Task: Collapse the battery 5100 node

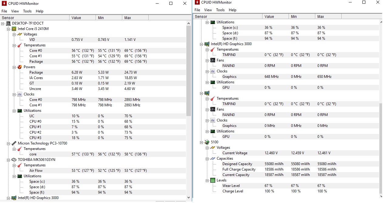Action: tap(202, 142)
